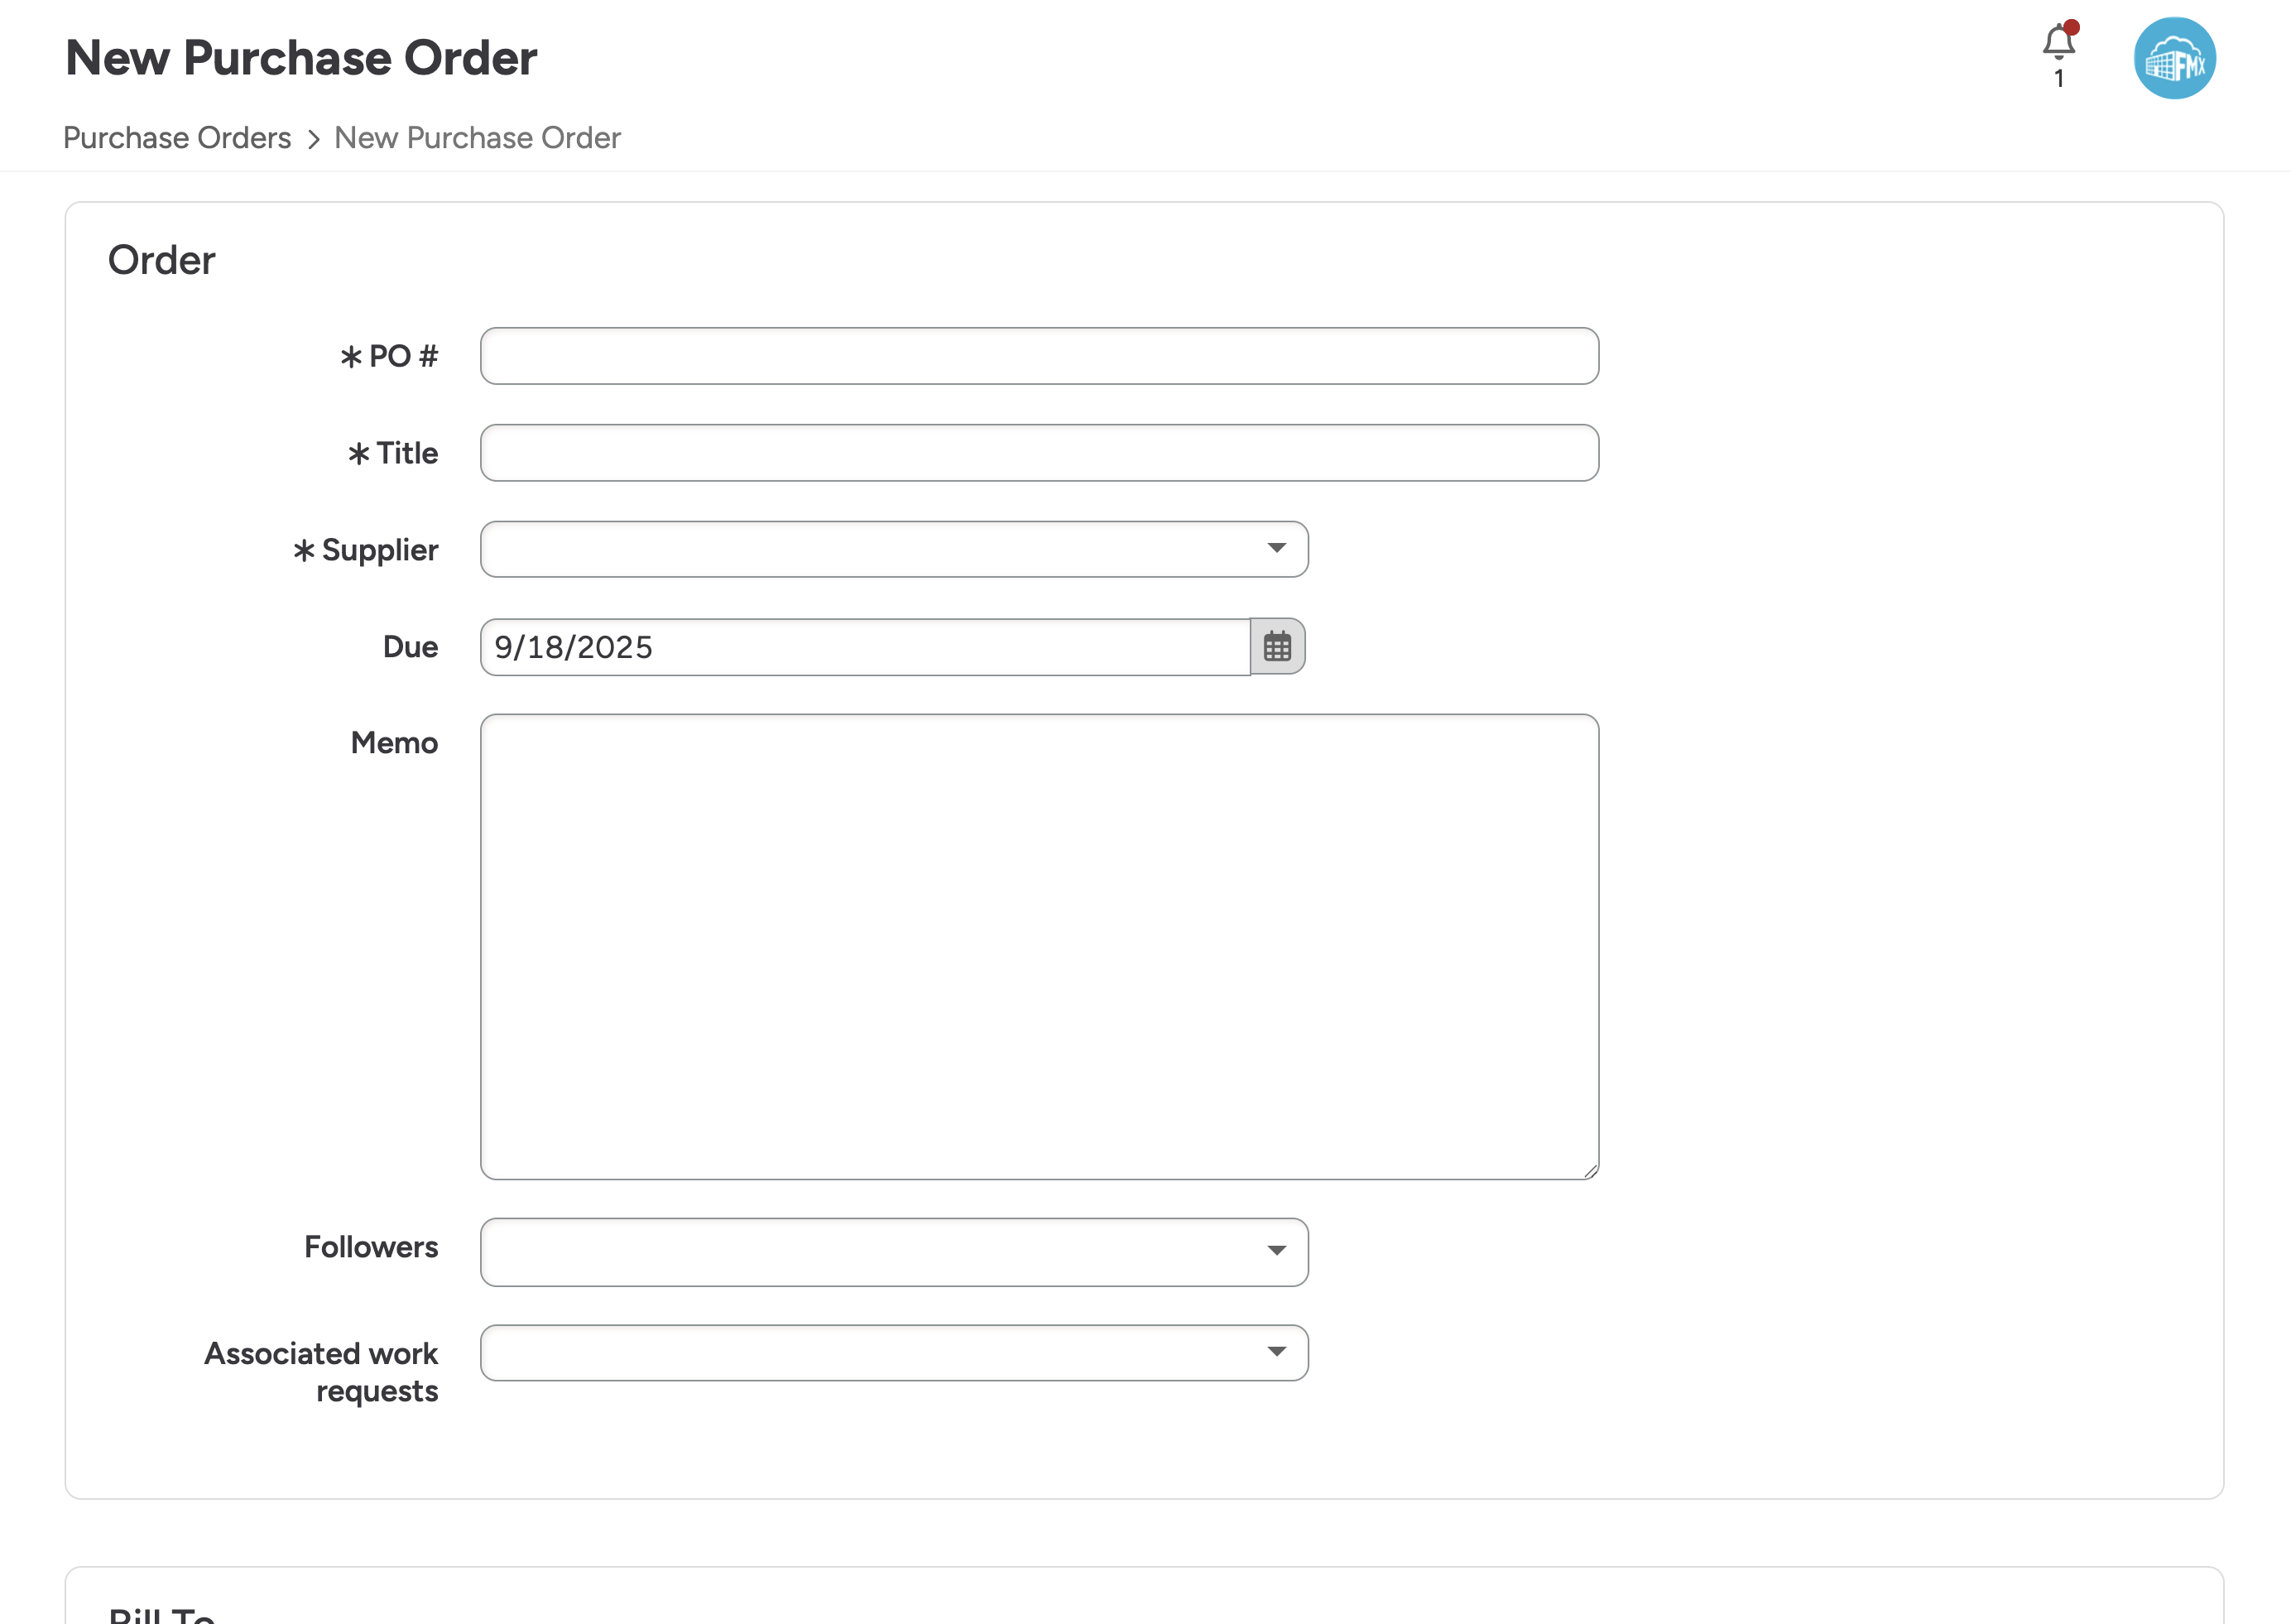Click the breadcrumb chevron separator
This screenshot has width=2291, height=1624.
tap(313, 139)
